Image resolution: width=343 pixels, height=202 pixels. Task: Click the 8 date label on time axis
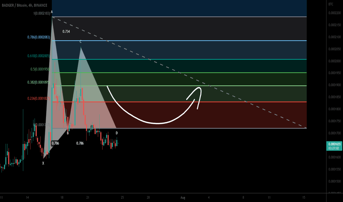tap(243, 198)
